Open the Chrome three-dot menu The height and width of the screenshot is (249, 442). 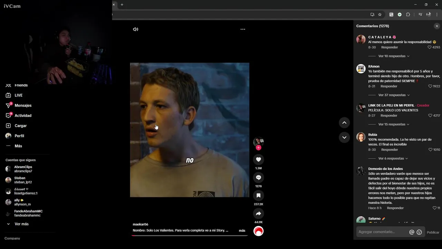(437, 15)
